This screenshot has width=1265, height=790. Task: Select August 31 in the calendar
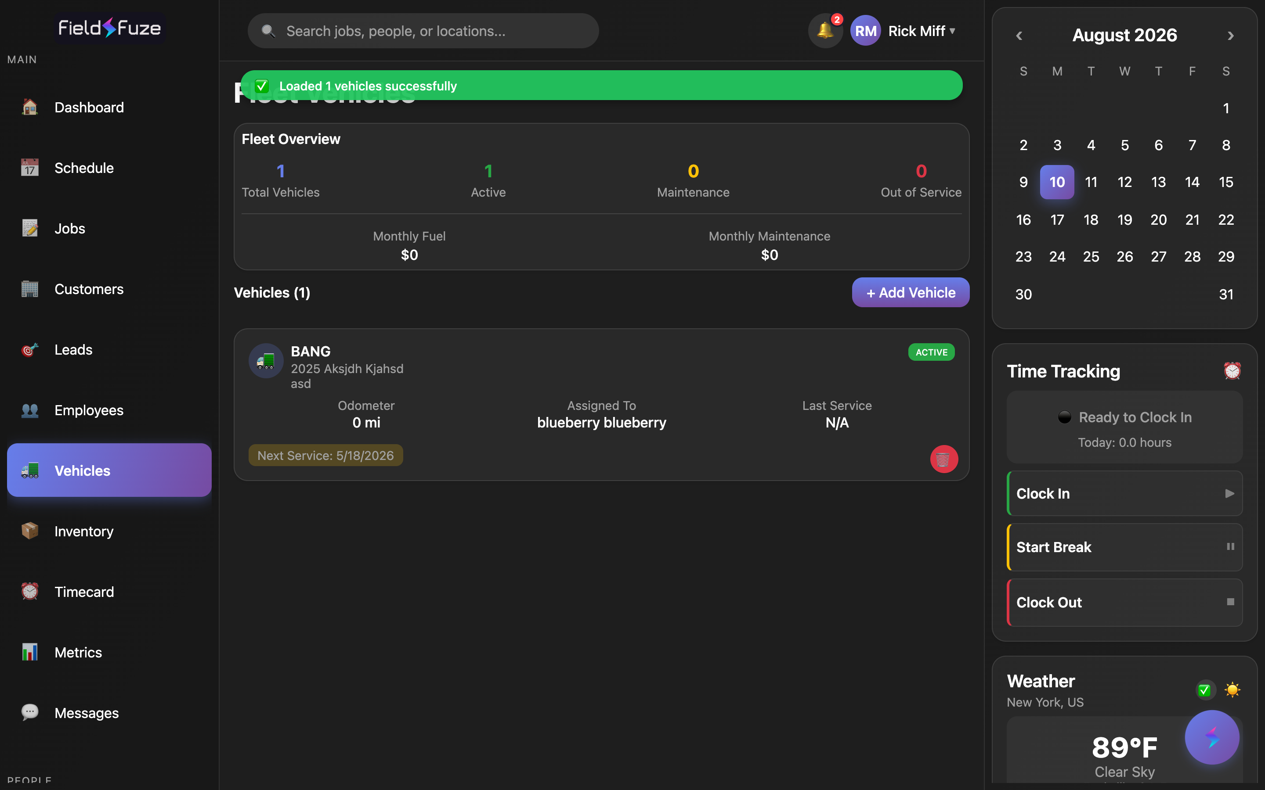point(1226,294)
